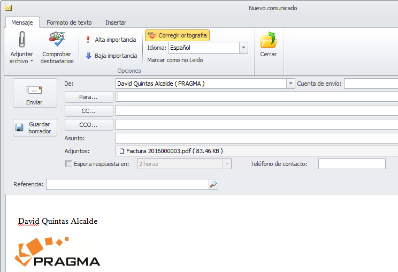398x272 pixels.
Task: Set Baja importancia blue arrow flag
Action: [111, 56]
